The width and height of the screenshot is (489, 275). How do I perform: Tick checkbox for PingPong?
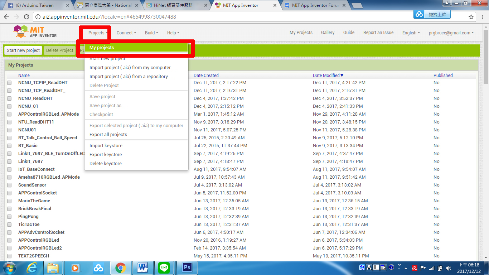[10, 217]
